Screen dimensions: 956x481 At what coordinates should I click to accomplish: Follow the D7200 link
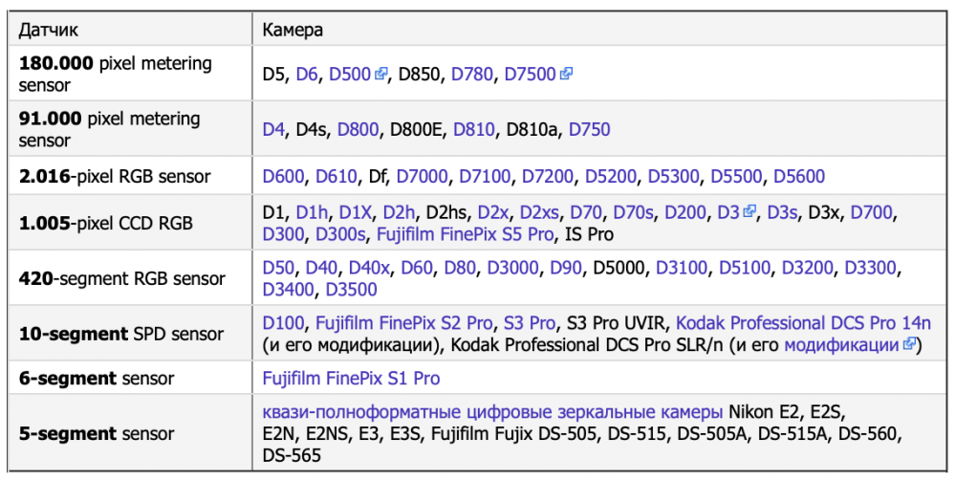[x=548, y=176]
